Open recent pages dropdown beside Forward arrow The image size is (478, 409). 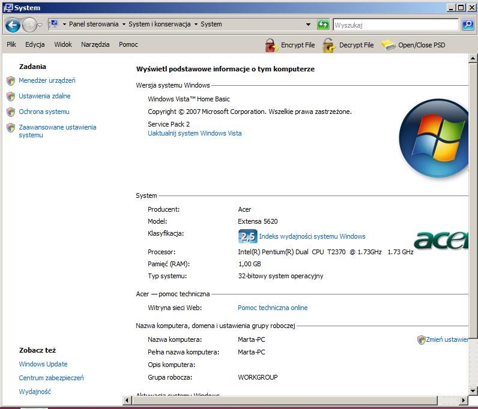tap(40, 25)
